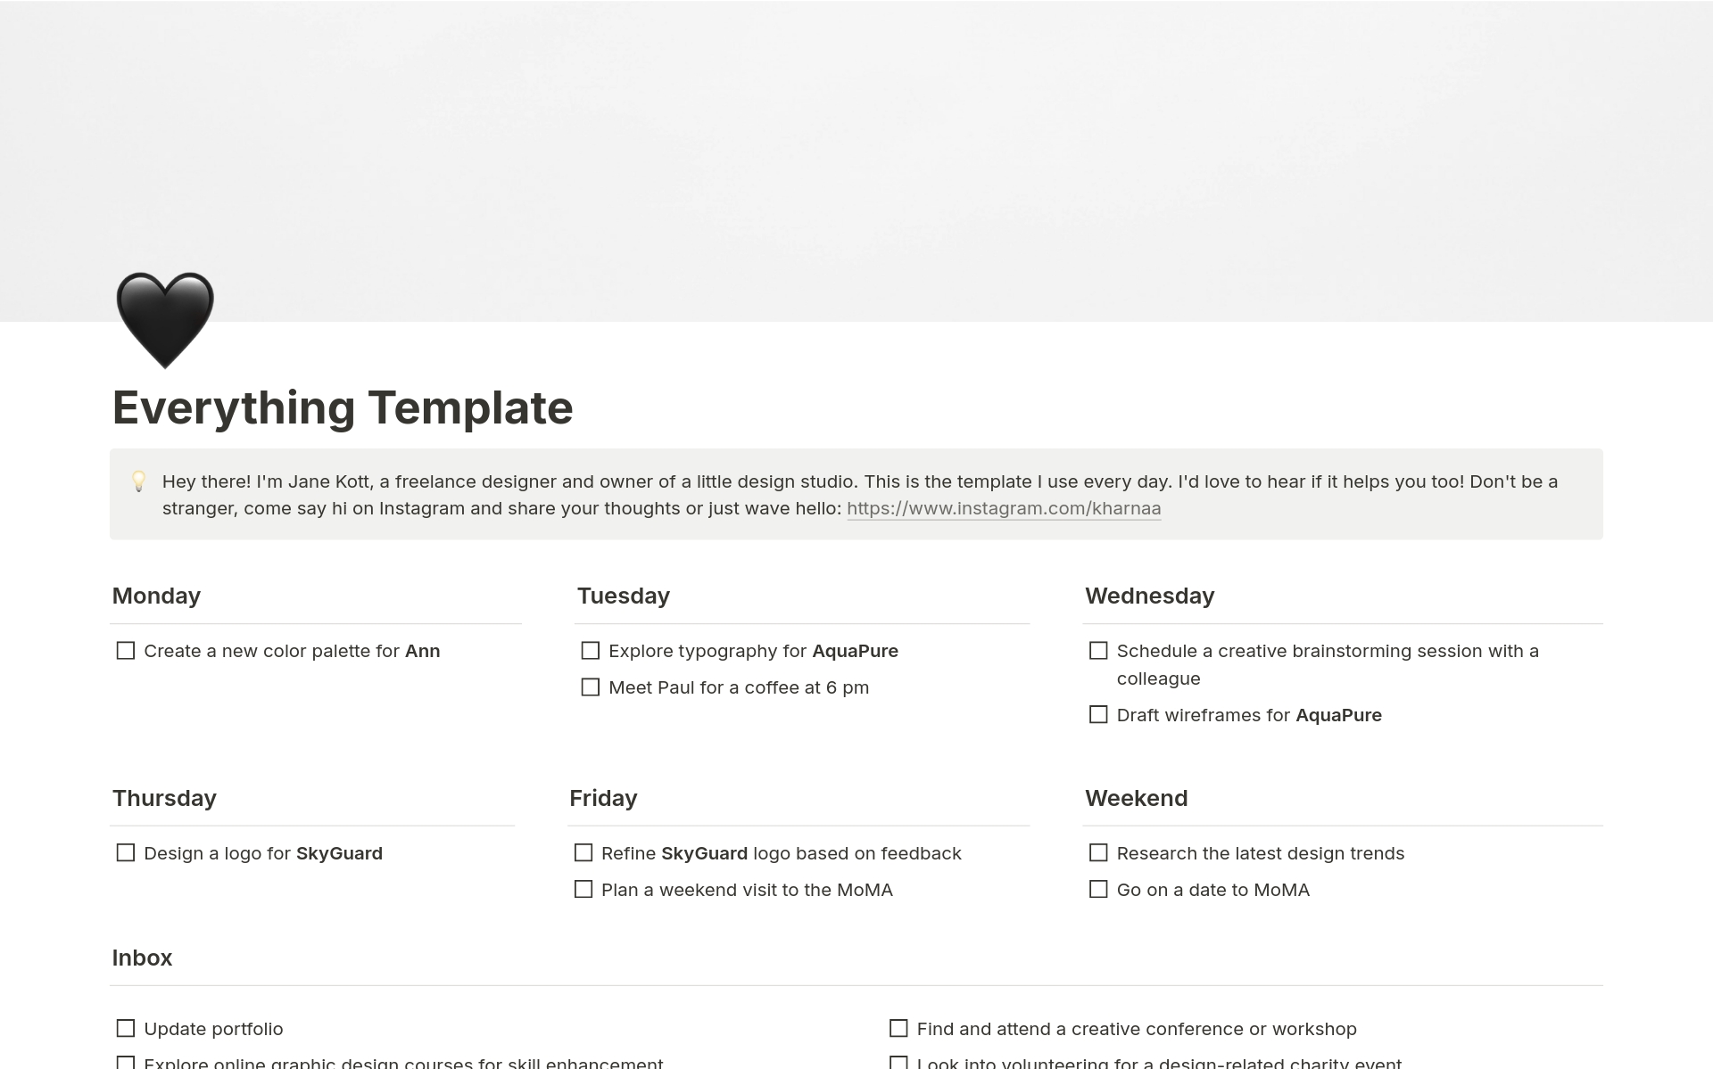Viewport: 1713px width, 1069px height.
Task: Select the Weekend heading text
Action: [1136, 798]
